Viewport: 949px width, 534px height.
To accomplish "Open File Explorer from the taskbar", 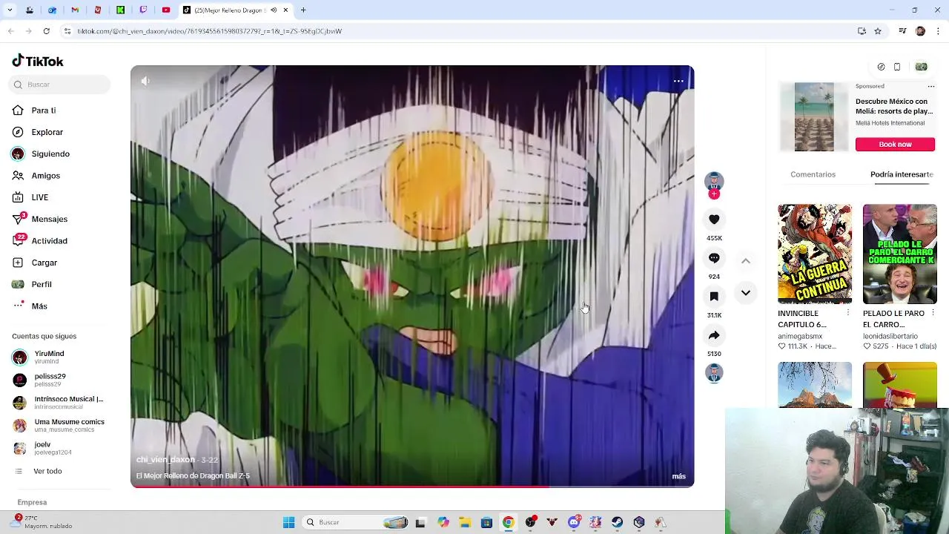I will pos(465,522).
